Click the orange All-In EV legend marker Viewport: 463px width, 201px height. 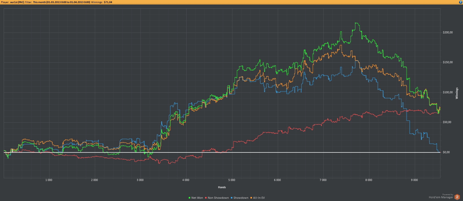251,198
